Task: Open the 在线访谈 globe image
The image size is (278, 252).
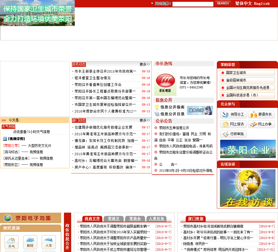Action: pos(248,188)
